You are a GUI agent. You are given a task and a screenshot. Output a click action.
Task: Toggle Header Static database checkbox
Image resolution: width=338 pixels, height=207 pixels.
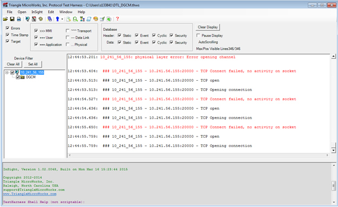(119, 35)
